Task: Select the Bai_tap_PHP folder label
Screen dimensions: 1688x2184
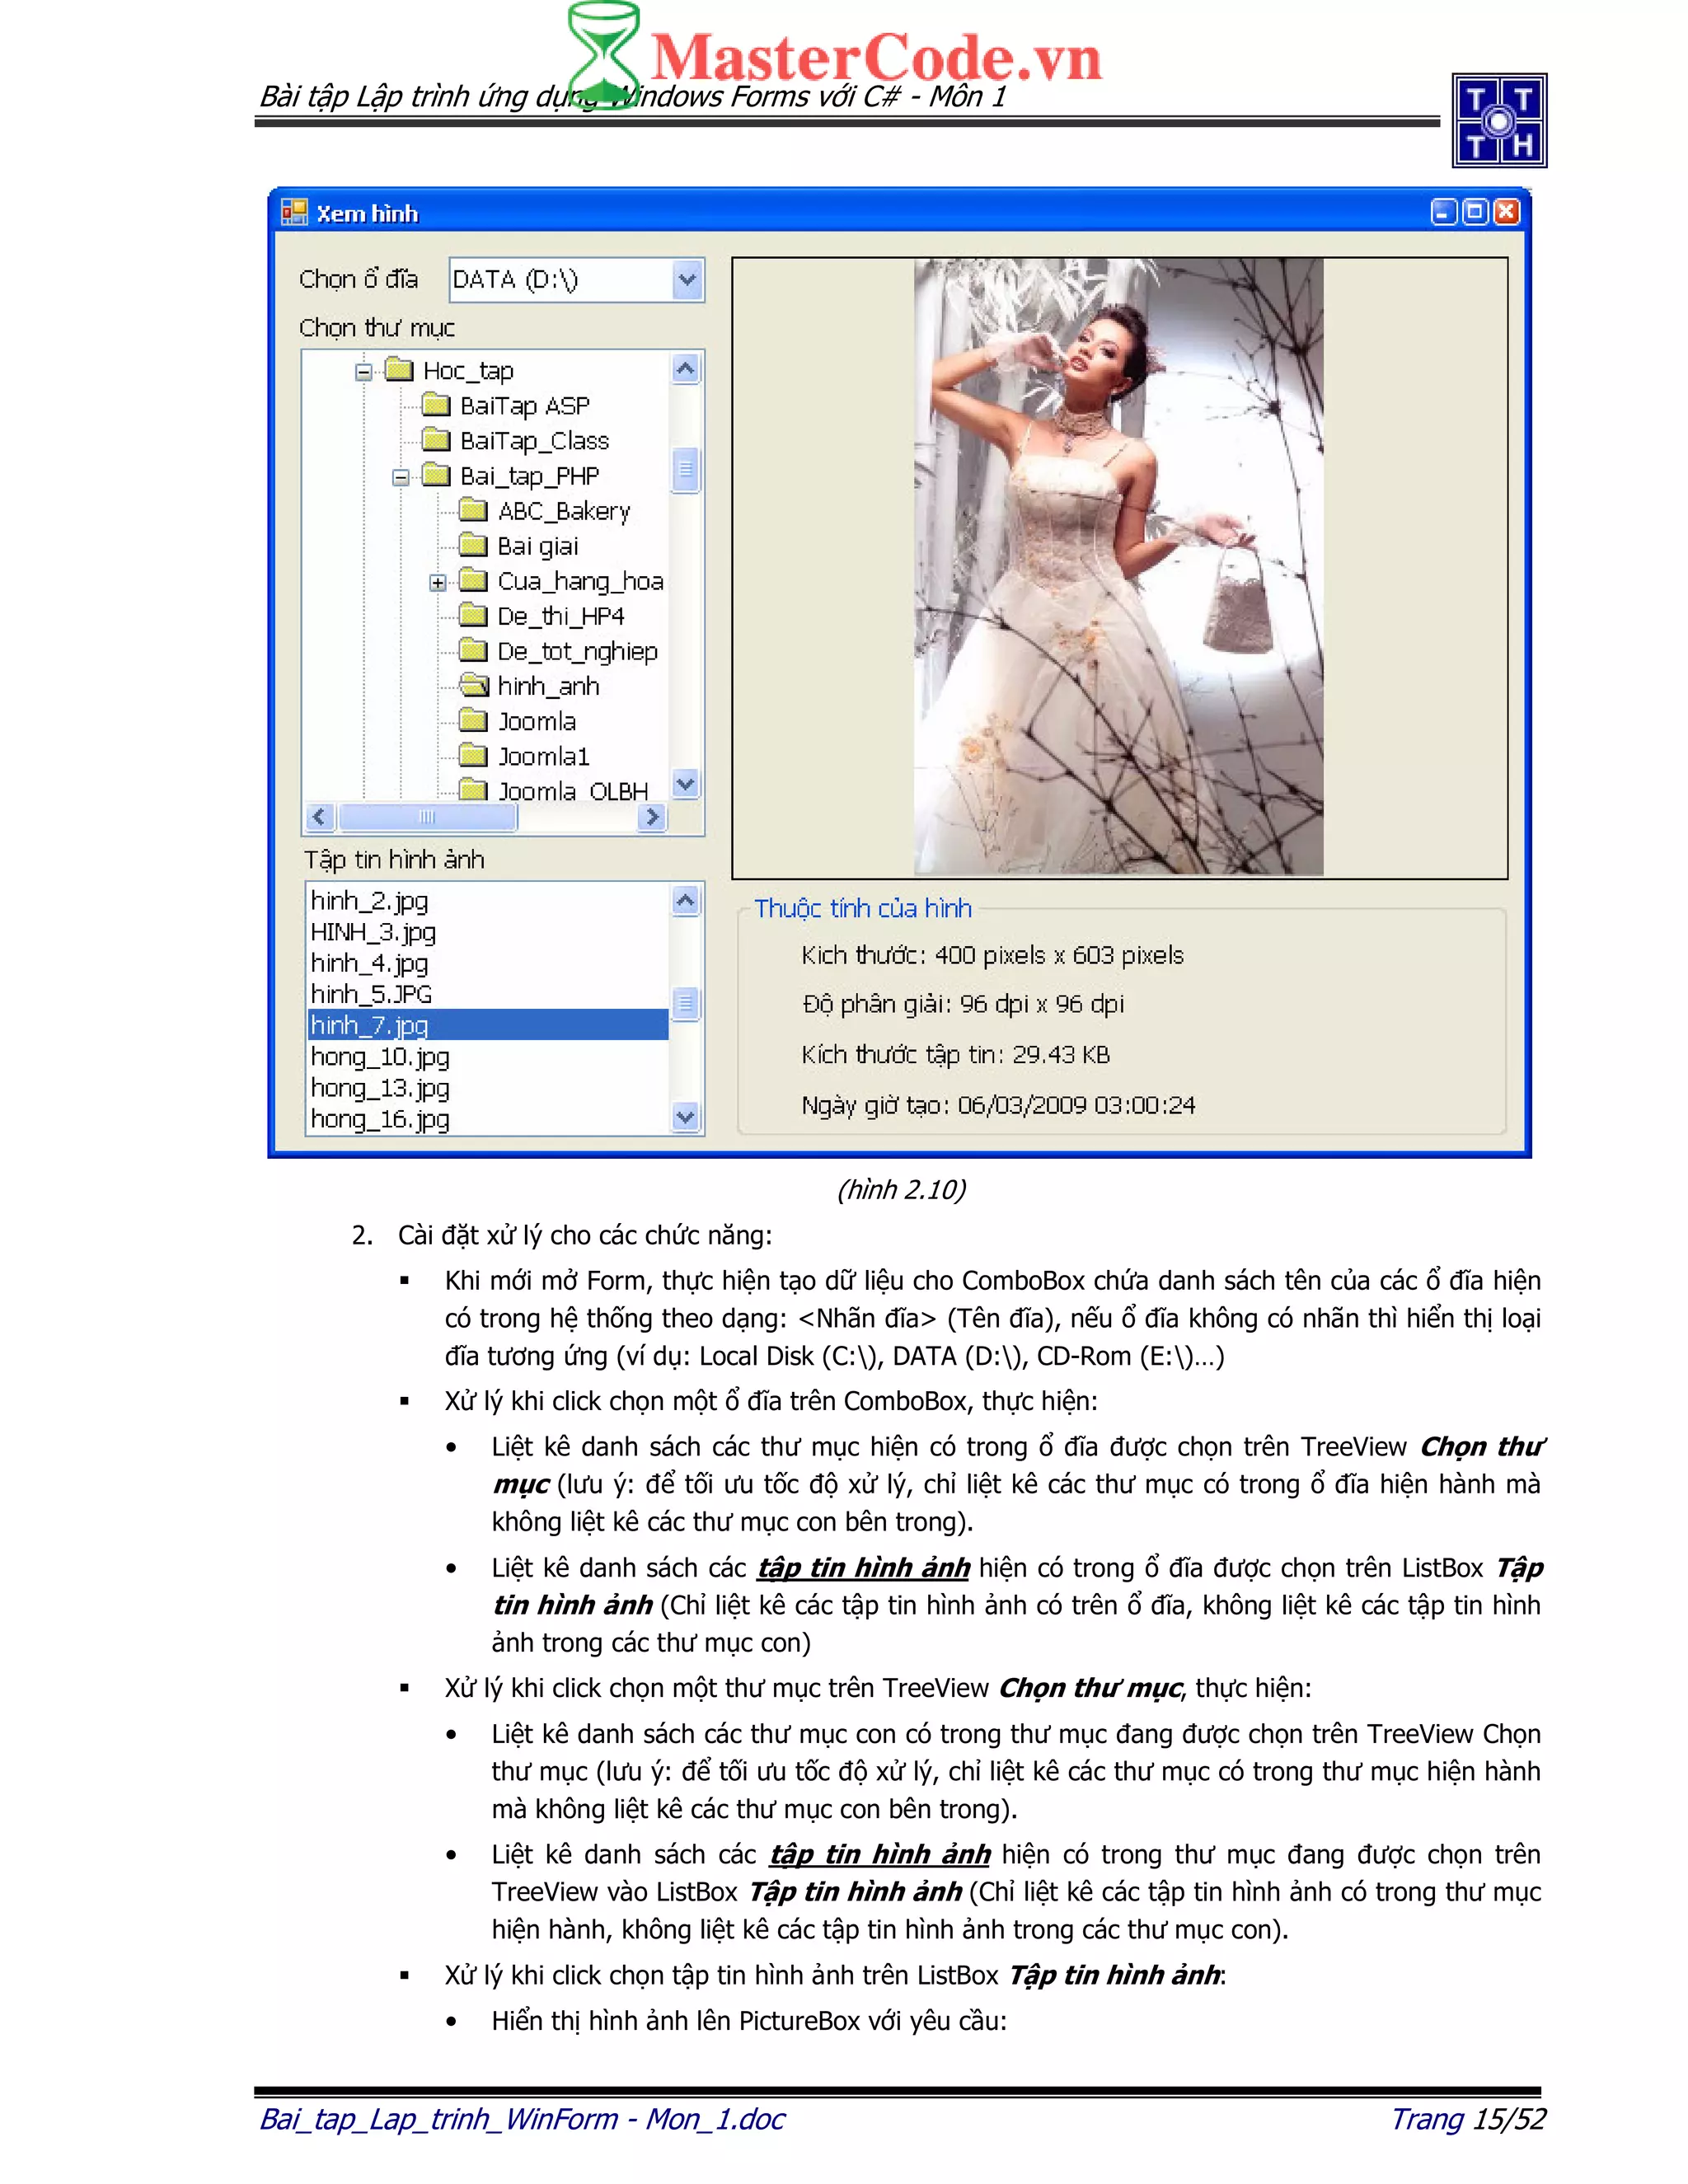Action: (529, 476)
